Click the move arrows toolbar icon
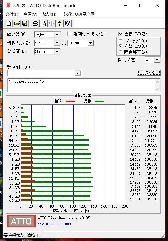The width and height of the screenshot is (168, 241). [51, 23]
